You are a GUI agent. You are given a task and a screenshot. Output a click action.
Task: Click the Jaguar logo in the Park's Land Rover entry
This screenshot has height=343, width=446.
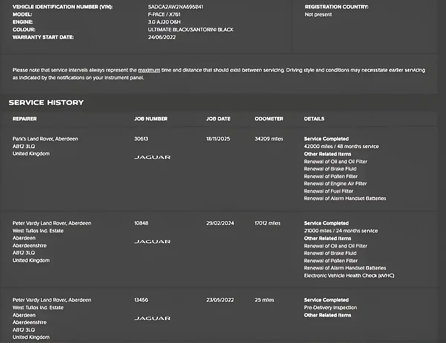coord(152,157)
